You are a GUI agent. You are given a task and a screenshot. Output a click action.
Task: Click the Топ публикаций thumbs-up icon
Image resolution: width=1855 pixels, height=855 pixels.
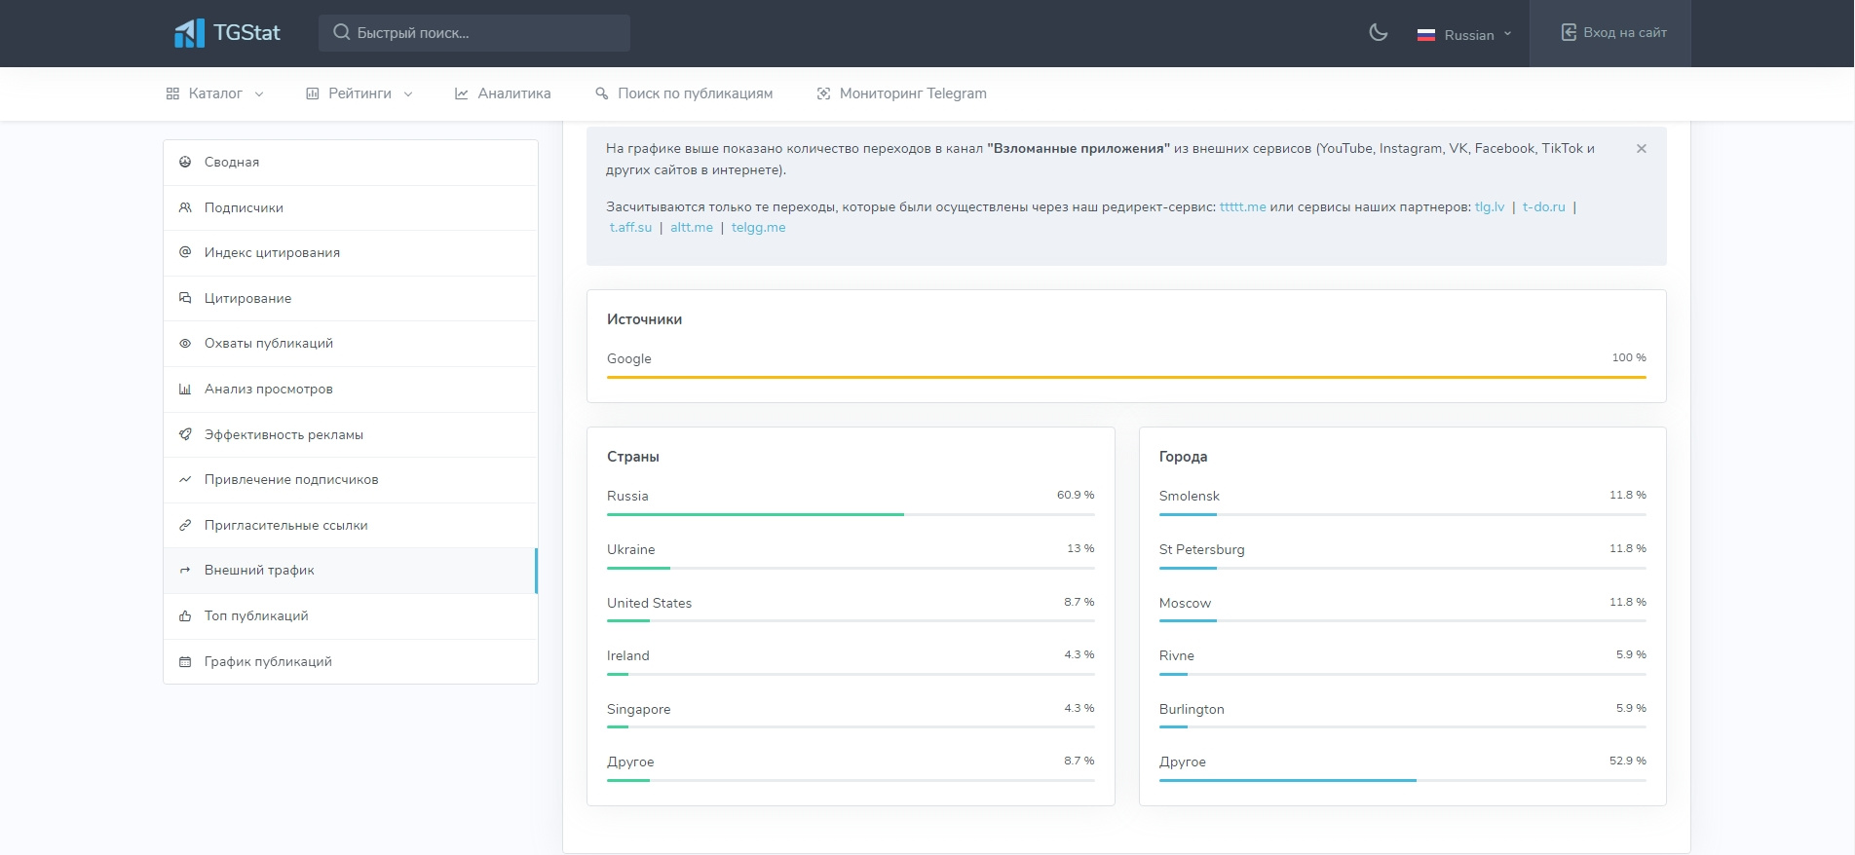point(185,615)
